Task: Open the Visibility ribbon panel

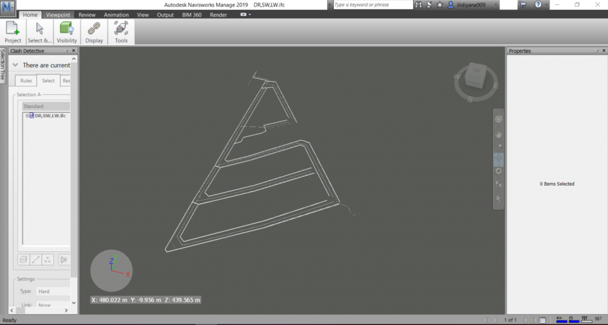Action: (66, 32)
